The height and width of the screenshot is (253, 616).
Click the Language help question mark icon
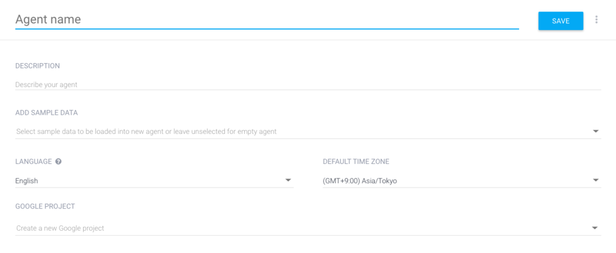tap(58, 162)
